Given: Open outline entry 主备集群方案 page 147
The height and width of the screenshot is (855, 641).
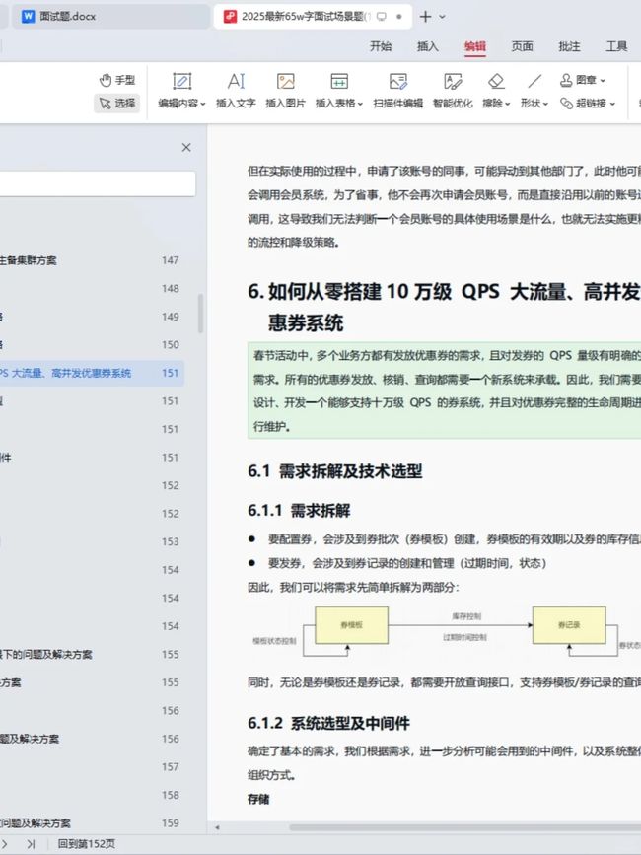Looking at the screenshot, I should tap(92, 260).
